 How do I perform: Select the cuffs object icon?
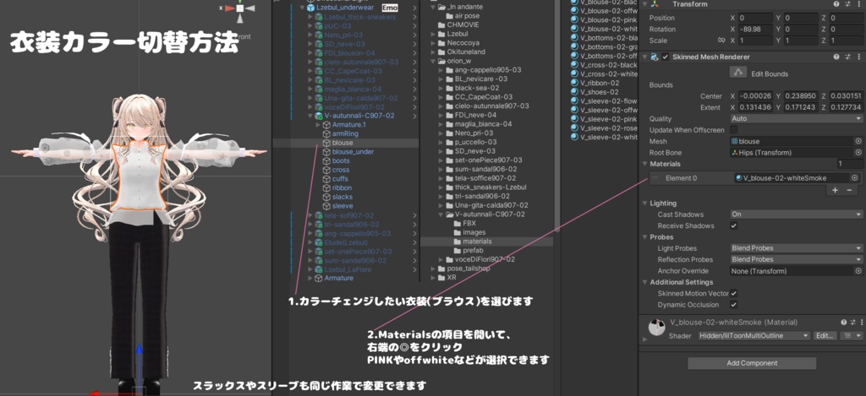click(x=327, y=179)
